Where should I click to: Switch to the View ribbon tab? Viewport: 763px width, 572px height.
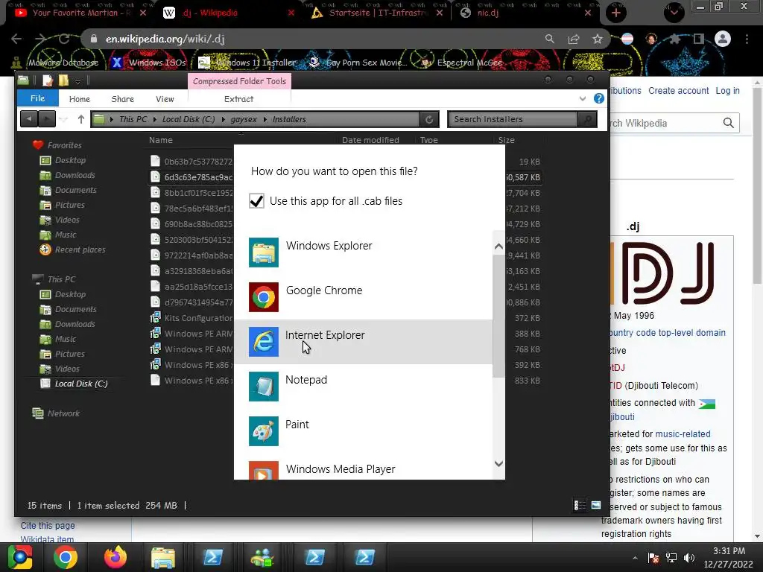click(165, 99)
